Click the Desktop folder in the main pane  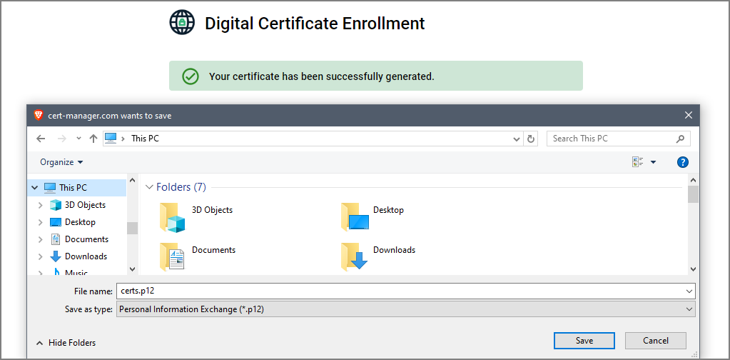tap(372, 216)
